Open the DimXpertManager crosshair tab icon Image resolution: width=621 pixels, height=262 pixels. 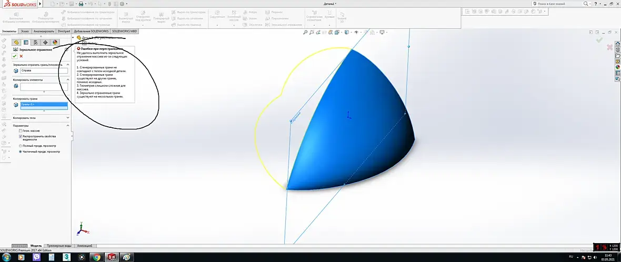click(x=45, y=42)
